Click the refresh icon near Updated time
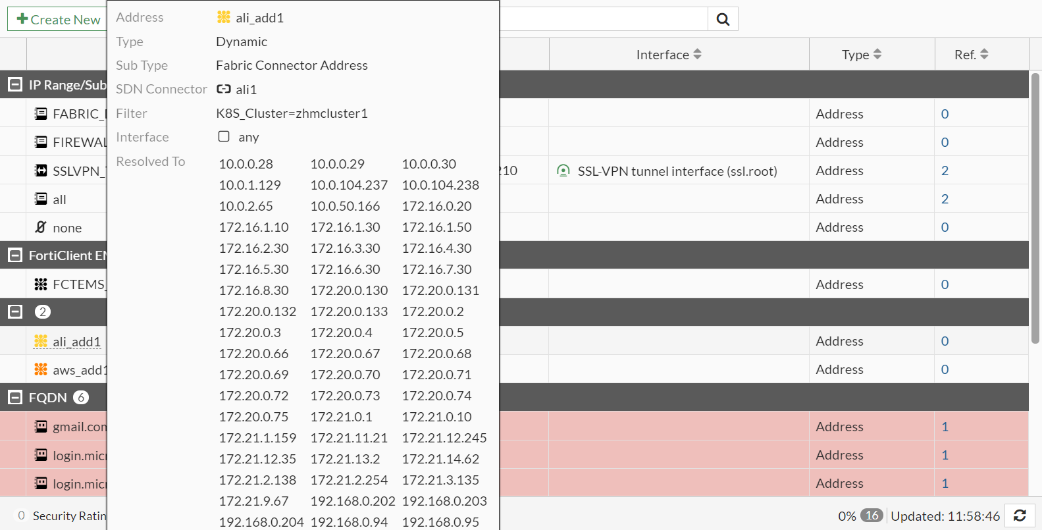 click(x=1020, y=516)
